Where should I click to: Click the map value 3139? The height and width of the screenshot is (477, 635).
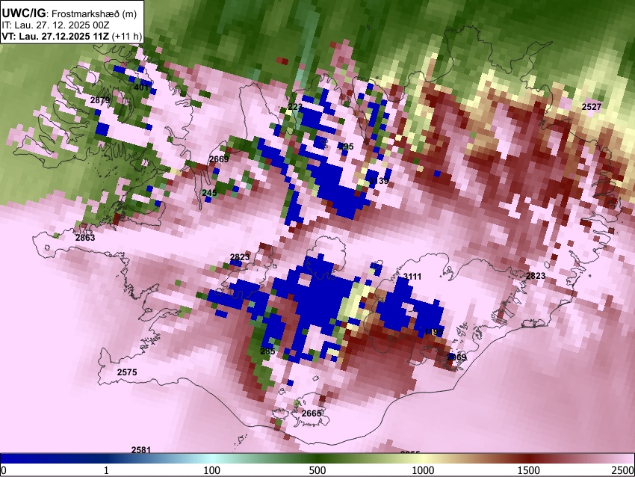coord(379,181)
